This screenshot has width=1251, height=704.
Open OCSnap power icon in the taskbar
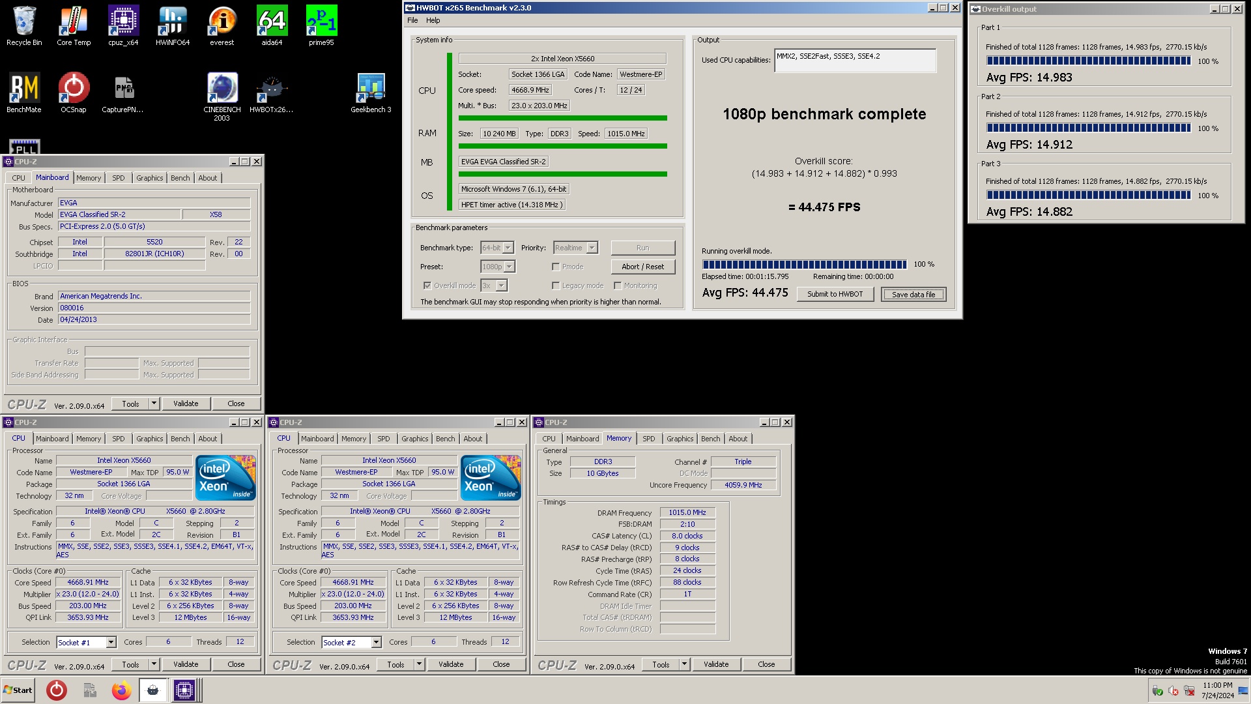point(57,690)
